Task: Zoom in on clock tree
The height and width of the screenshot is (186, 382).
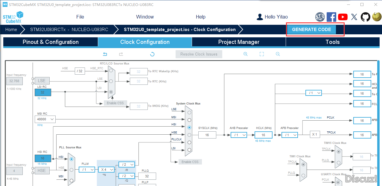Action: pos(246,54)
